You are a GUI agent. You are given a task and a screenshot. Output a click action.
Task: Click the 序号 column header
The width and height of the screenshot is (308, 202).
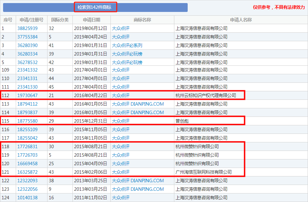point(8,20)
